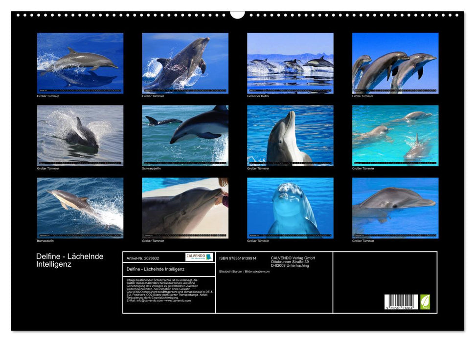The width and height of the screenshot is (475, 342).
Task: Click the CALVENDO Verlag GmbH address
Action: tap(293, 261)
